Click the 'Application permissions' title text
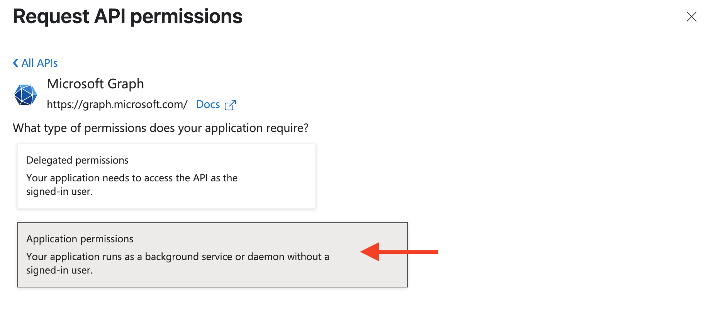Viewport: 706px width, 311px height. (x=80, y=239)
